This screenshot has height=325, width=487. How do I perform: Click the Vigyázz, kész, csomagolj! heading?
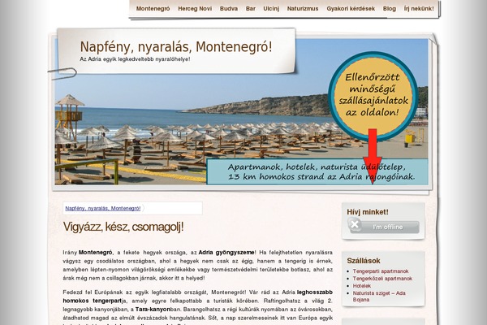(x=123, y=227)
